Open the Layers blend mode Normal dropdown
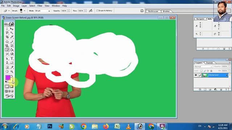The image size is (232, 130). click(203, 66)
